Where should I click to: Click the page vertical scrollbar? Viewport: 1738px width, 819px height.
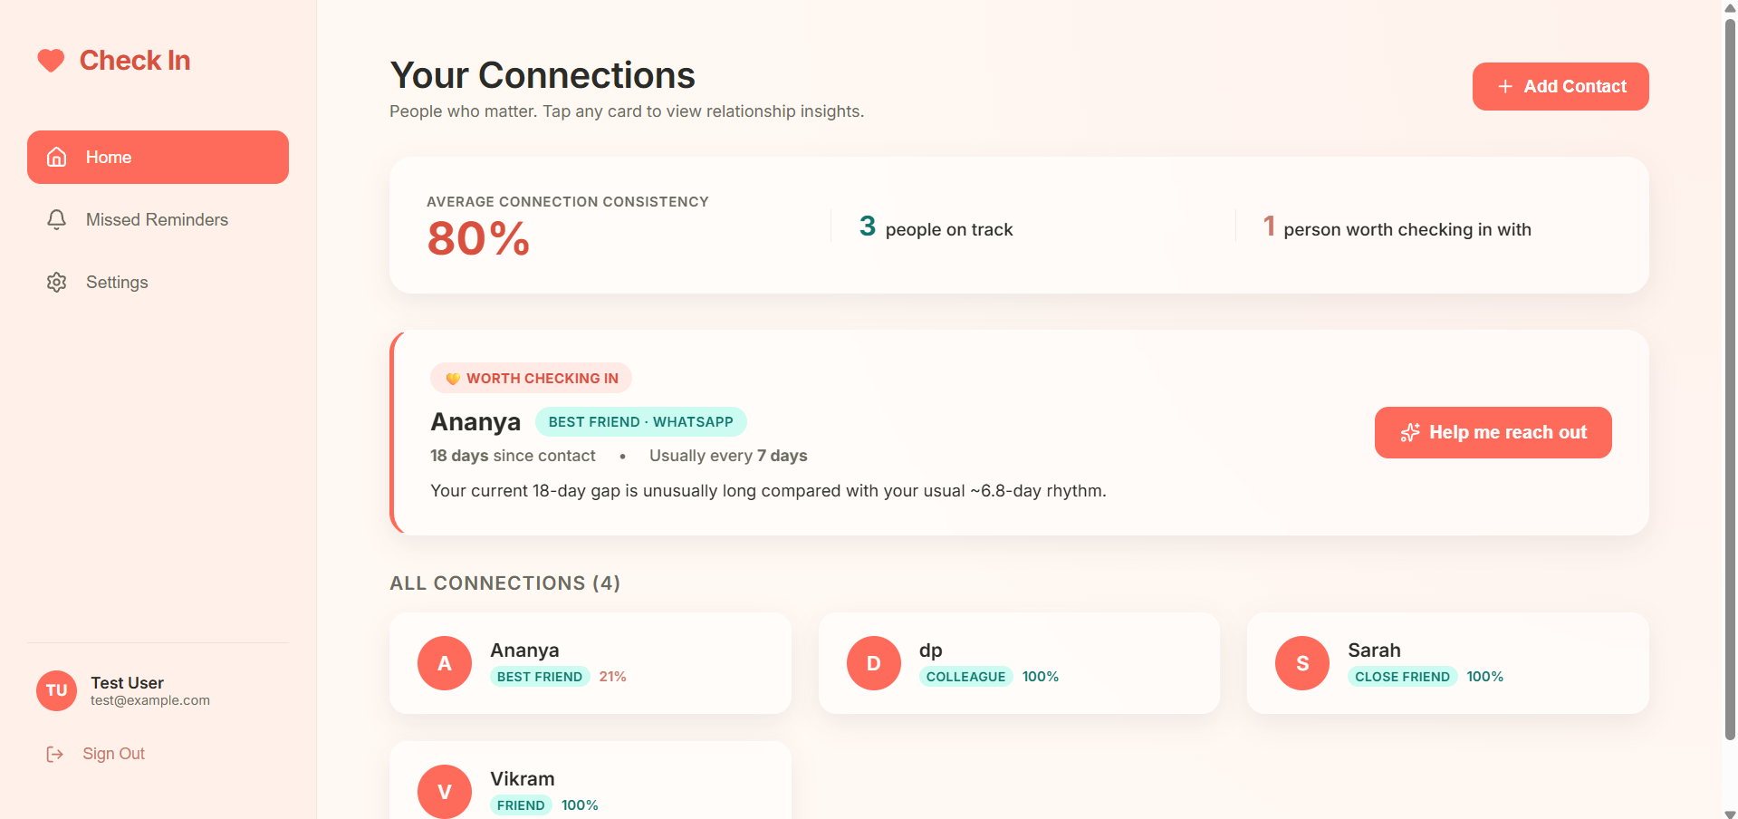(1730, 381)
